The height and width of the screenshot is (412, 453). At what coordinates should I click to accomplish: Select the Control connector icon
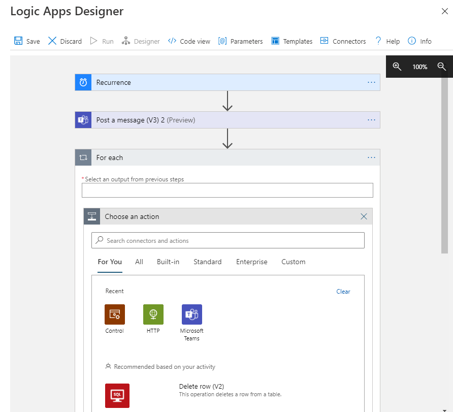pos(115,314)
